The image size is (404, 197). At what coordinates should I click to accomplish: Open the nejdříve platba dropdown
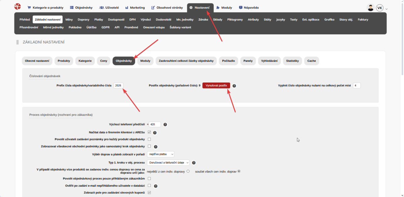tap(161, 154)
